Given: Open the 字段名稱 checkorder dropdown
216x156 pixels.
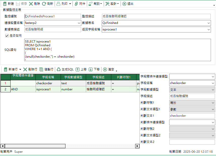Looking at the screenshot, I should [x=213, y=83].
